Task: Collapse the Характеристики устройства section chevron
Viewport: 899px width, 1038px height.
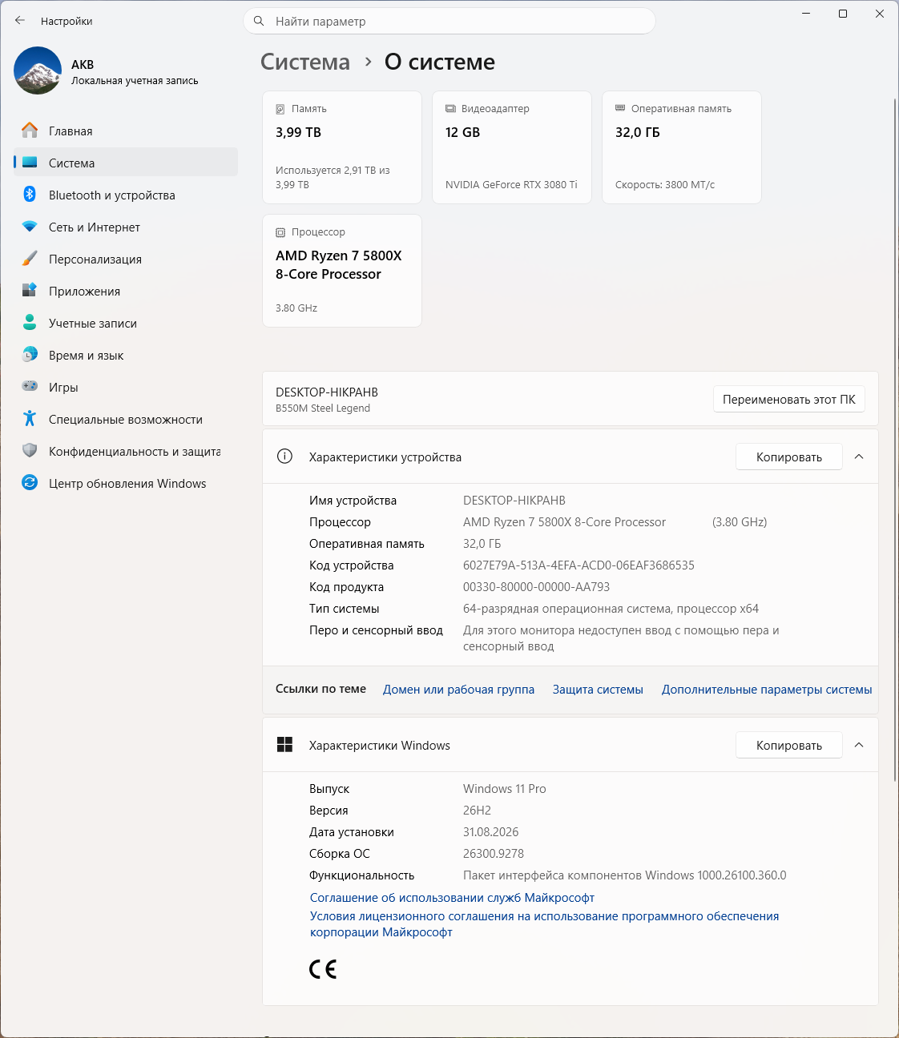Action: (x=859, y=457)
